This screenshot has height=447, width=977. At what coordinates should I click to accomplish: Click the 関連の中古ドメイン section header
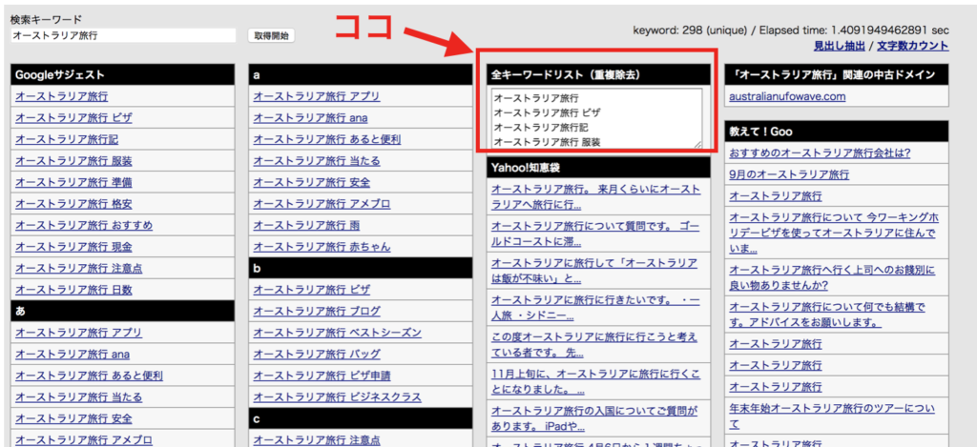[837, 74]
